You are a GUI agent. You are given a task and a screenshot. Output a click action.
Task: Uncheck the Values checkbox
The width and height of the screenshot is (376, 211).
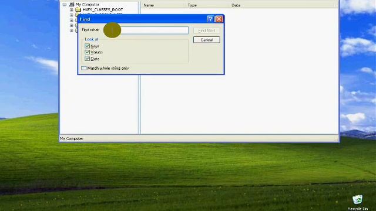click(87, 52)
